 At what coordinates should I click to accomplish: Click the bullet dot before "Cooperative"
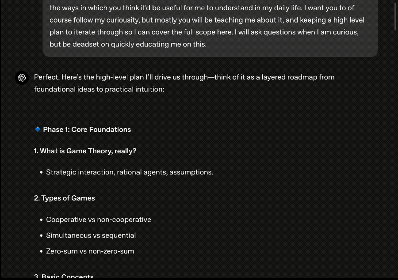(42, 219)
